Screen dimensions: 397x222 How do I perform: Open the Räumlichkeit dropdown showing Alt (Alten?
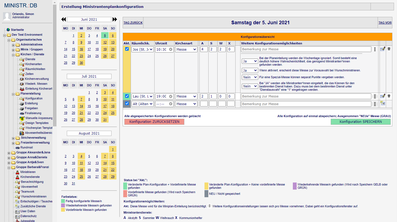pos(143,104)
